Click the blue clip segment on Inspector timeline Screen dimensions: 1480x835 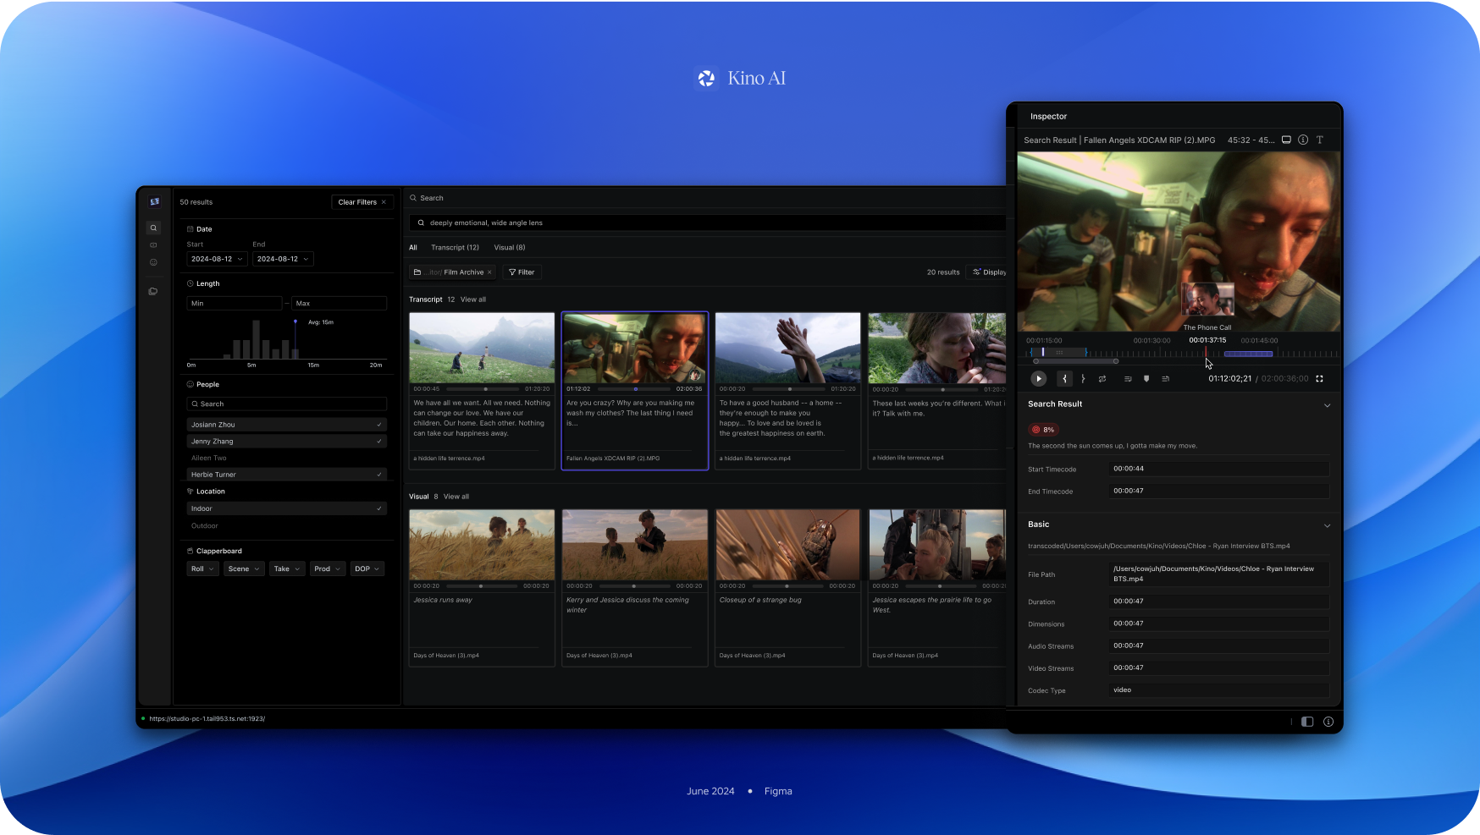point(1248,354)
